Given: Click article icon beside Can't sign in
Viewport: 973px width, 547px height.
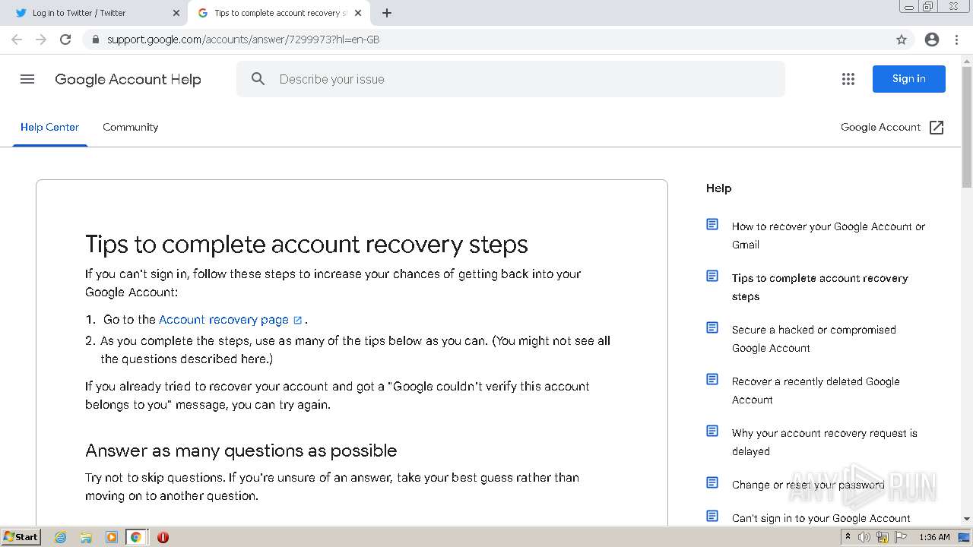Looking at the screenshot, I should point(712,516).
